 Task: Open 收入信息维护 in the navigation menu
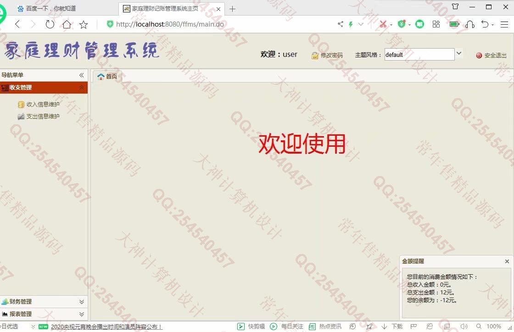coord(39,105)
